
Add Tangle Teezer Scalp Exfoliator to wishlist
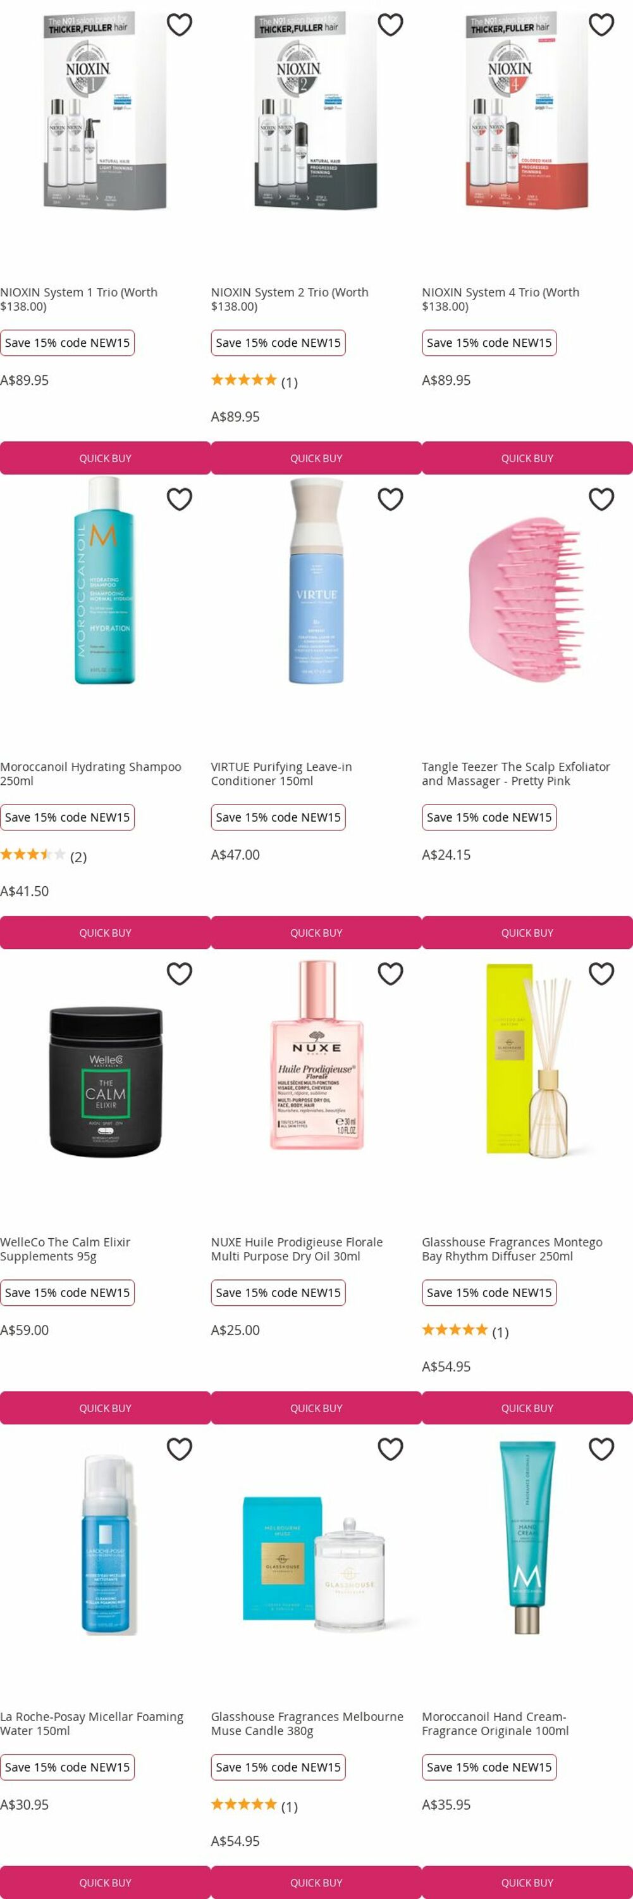pyautogui.click(x=601, y=499)
